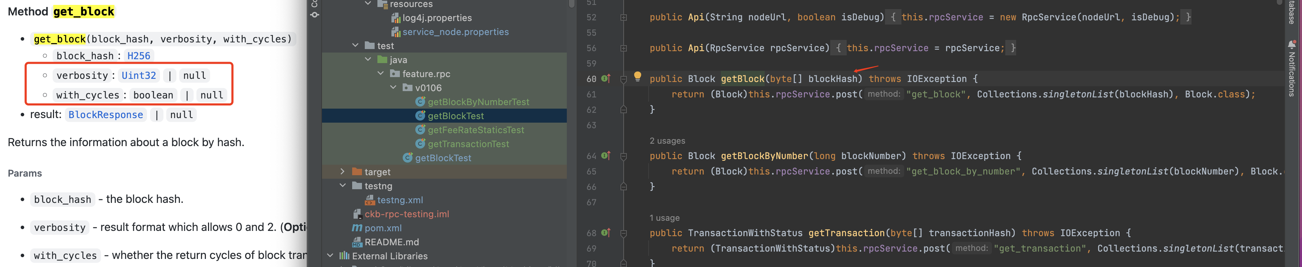Click the v0106 package folder icon
1302x267 pixels.
click(407, 88)
